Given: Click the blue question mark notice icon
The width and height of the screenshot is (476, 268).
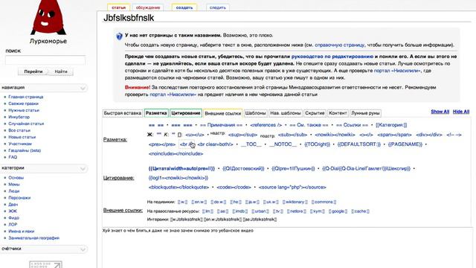Looking at the screenshot, I should point(119,36).
